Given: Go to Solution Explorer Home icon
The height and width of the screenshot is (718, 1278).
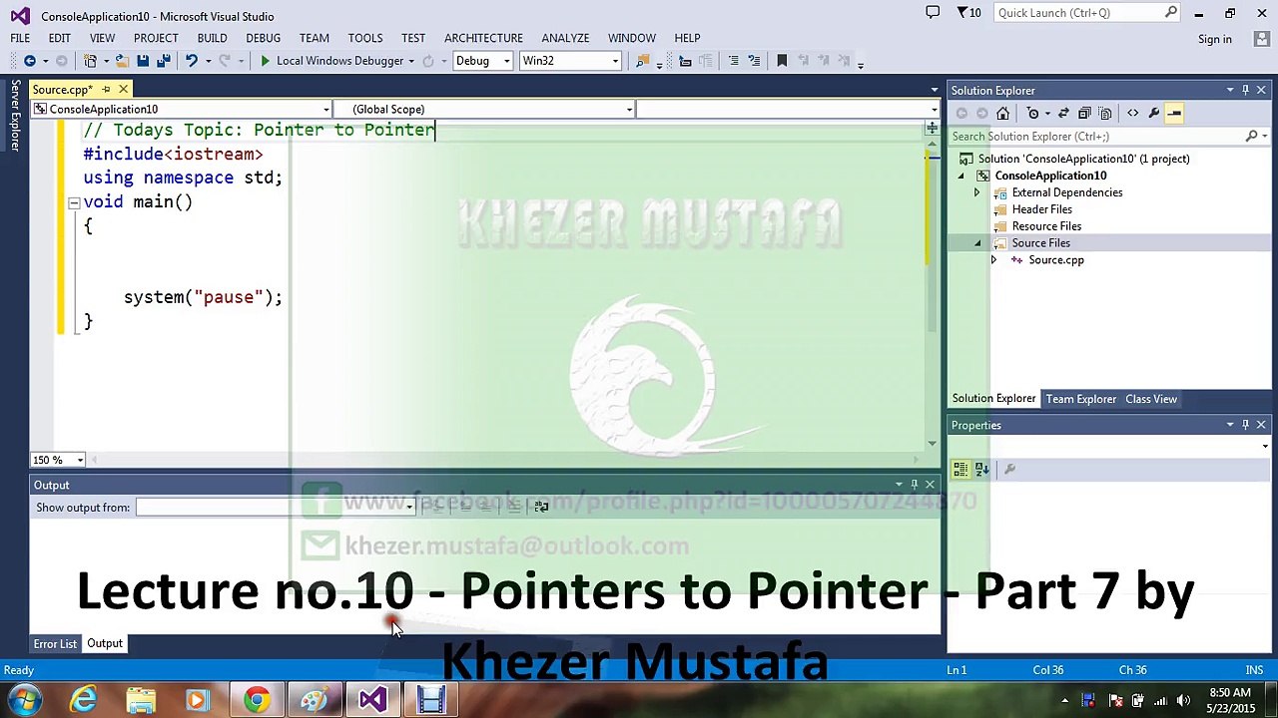Looking at the screenshot, I should point(1002,113).
